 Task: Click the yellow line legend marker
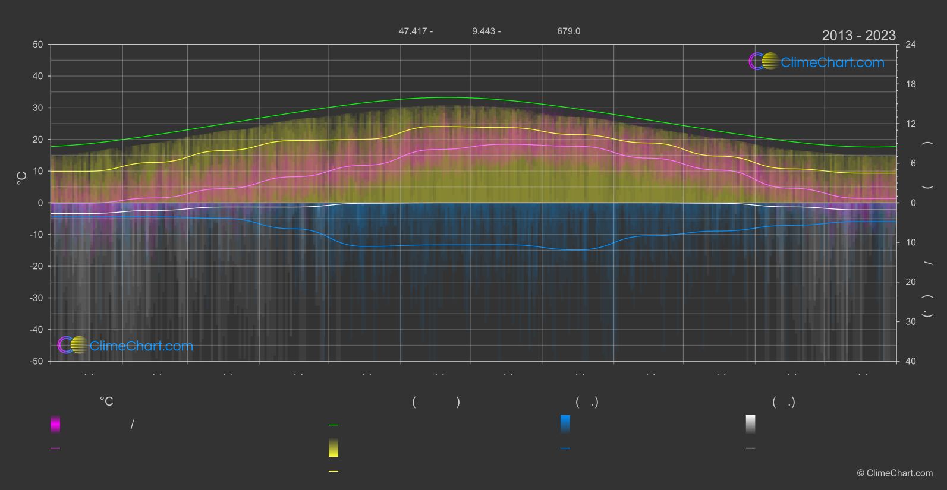tap(334, 472)
